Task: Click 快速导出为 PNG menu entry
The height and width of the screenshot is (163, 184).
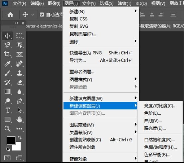Action: 101,53
